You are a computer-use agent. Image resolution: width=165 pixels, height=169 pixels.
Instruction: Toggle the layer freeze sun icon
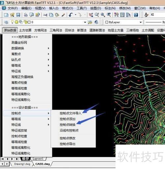tap(16, 22)
